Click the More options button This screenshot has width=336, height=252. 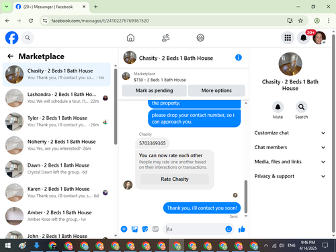click(x=216, y=91)
